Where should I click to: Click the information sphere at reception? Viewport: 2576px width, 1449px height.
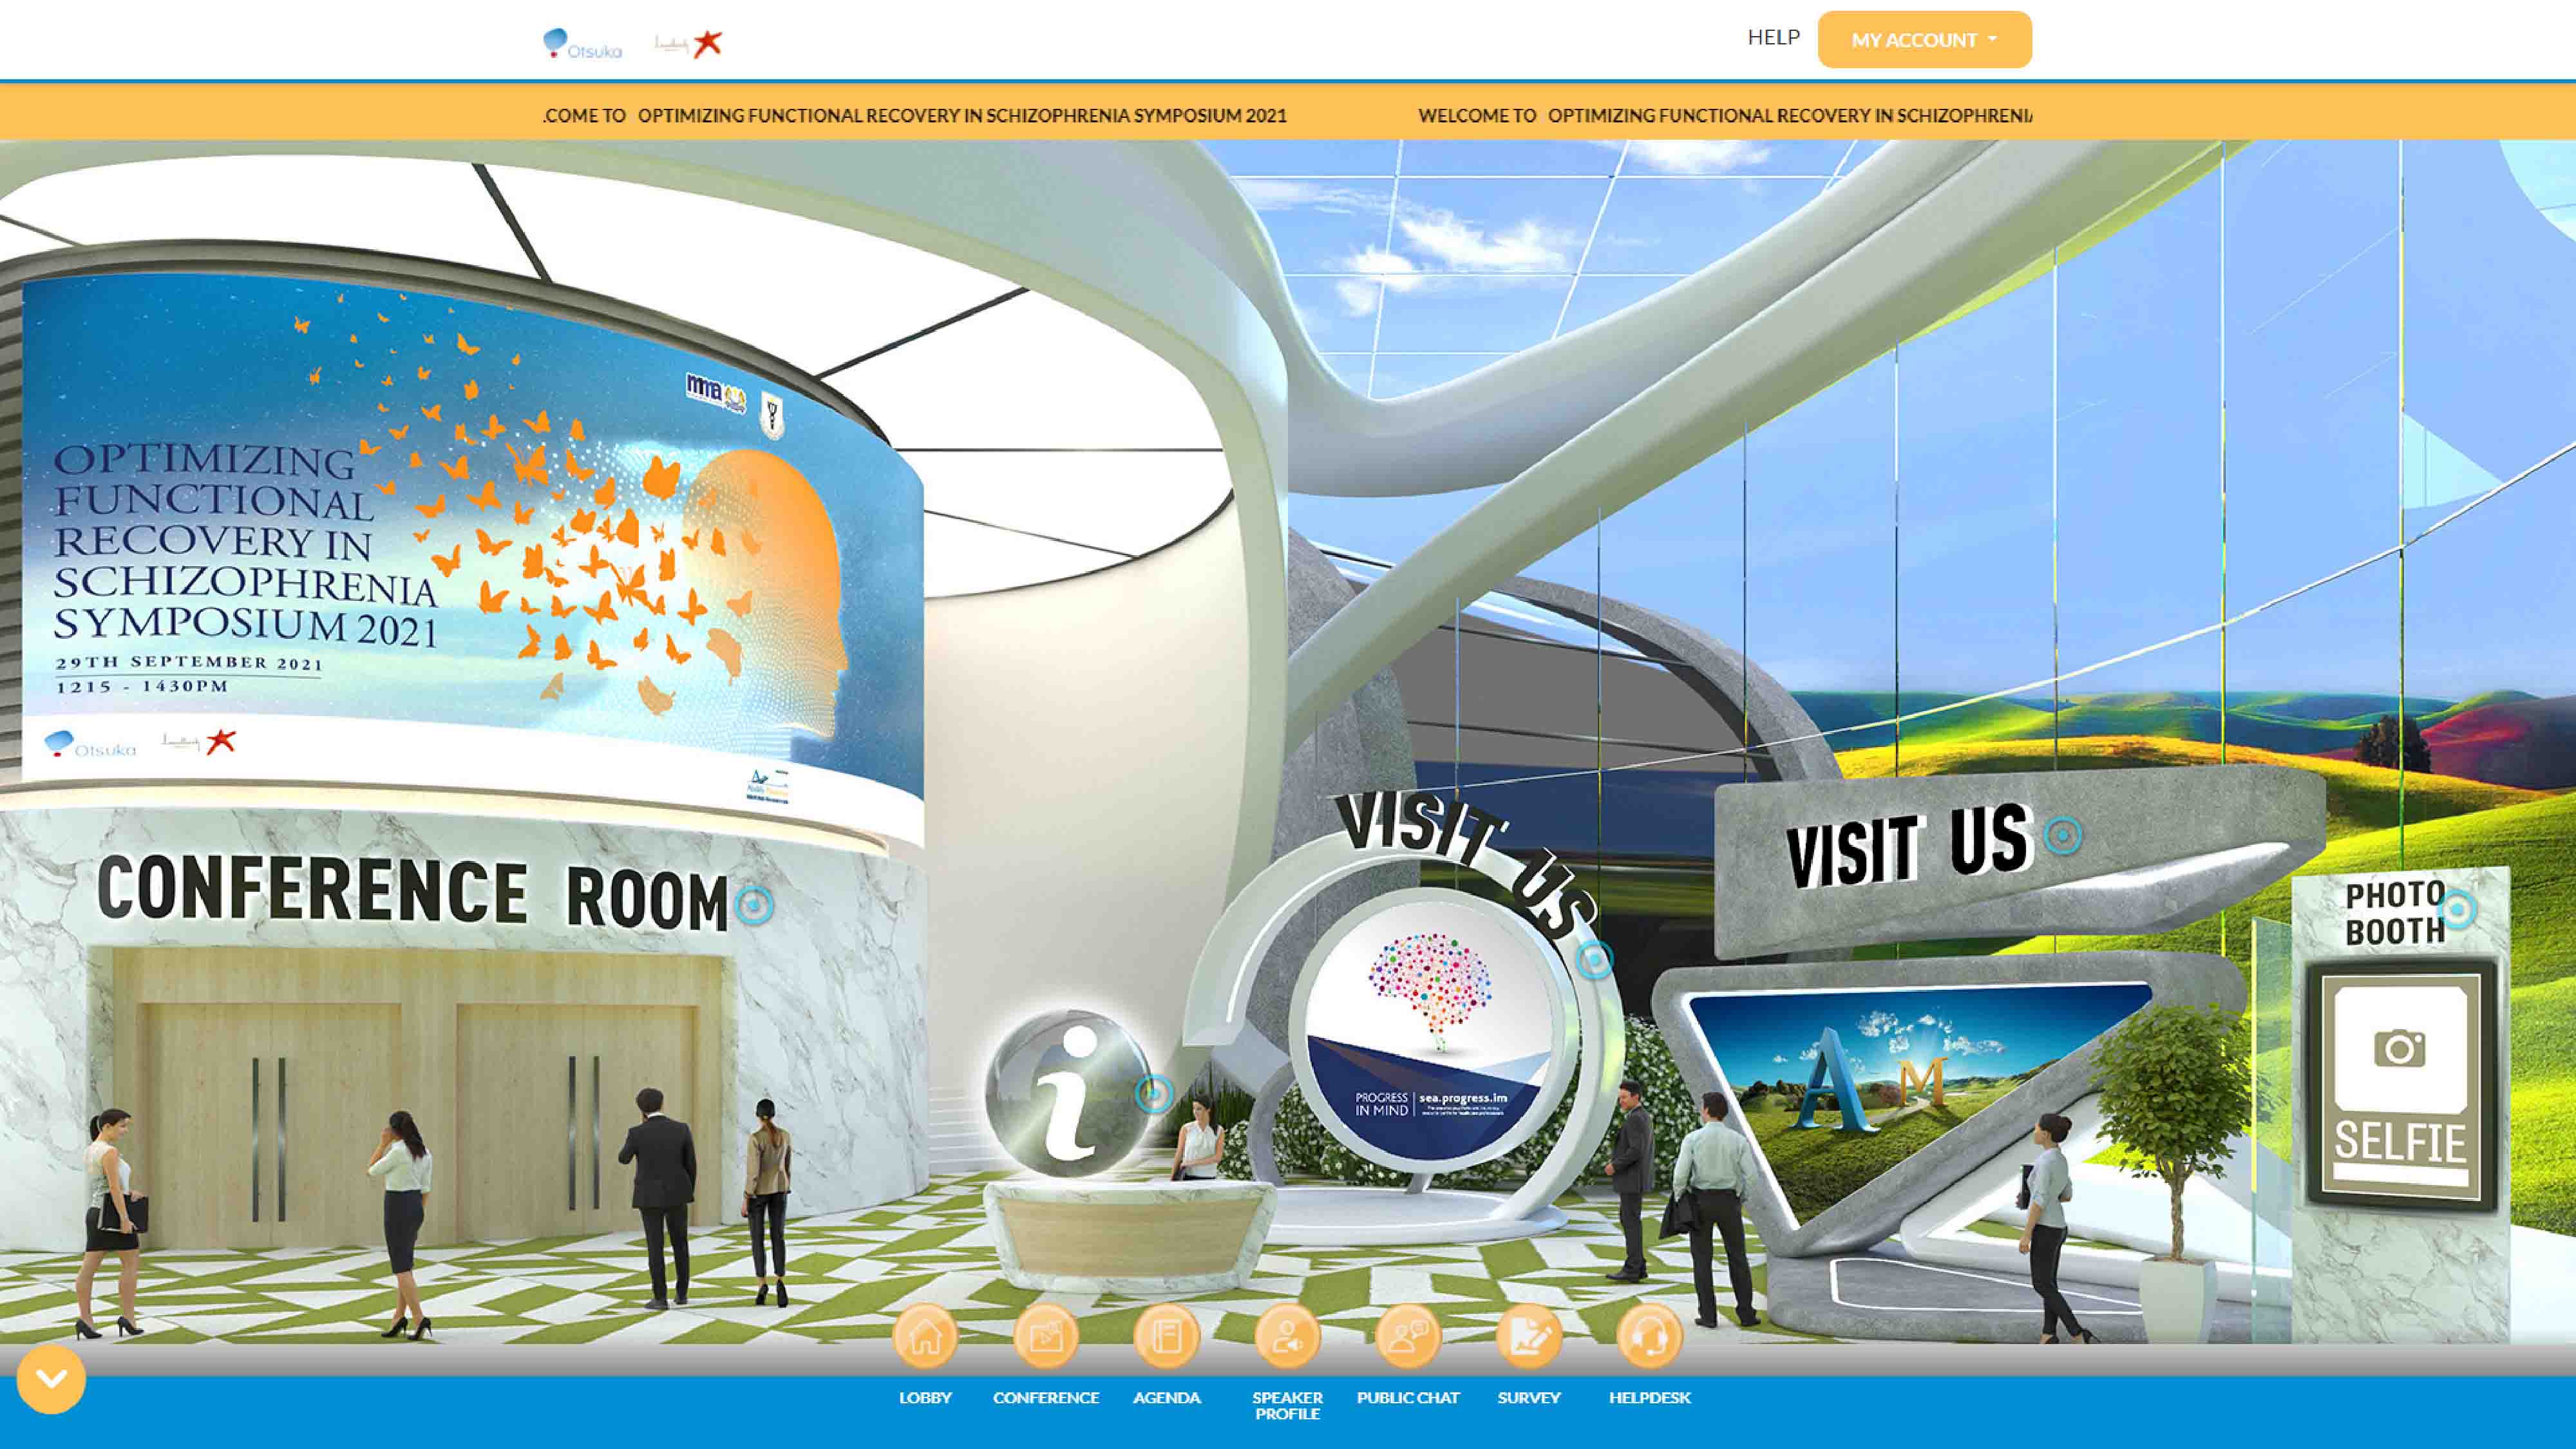click(1068, 1093)
